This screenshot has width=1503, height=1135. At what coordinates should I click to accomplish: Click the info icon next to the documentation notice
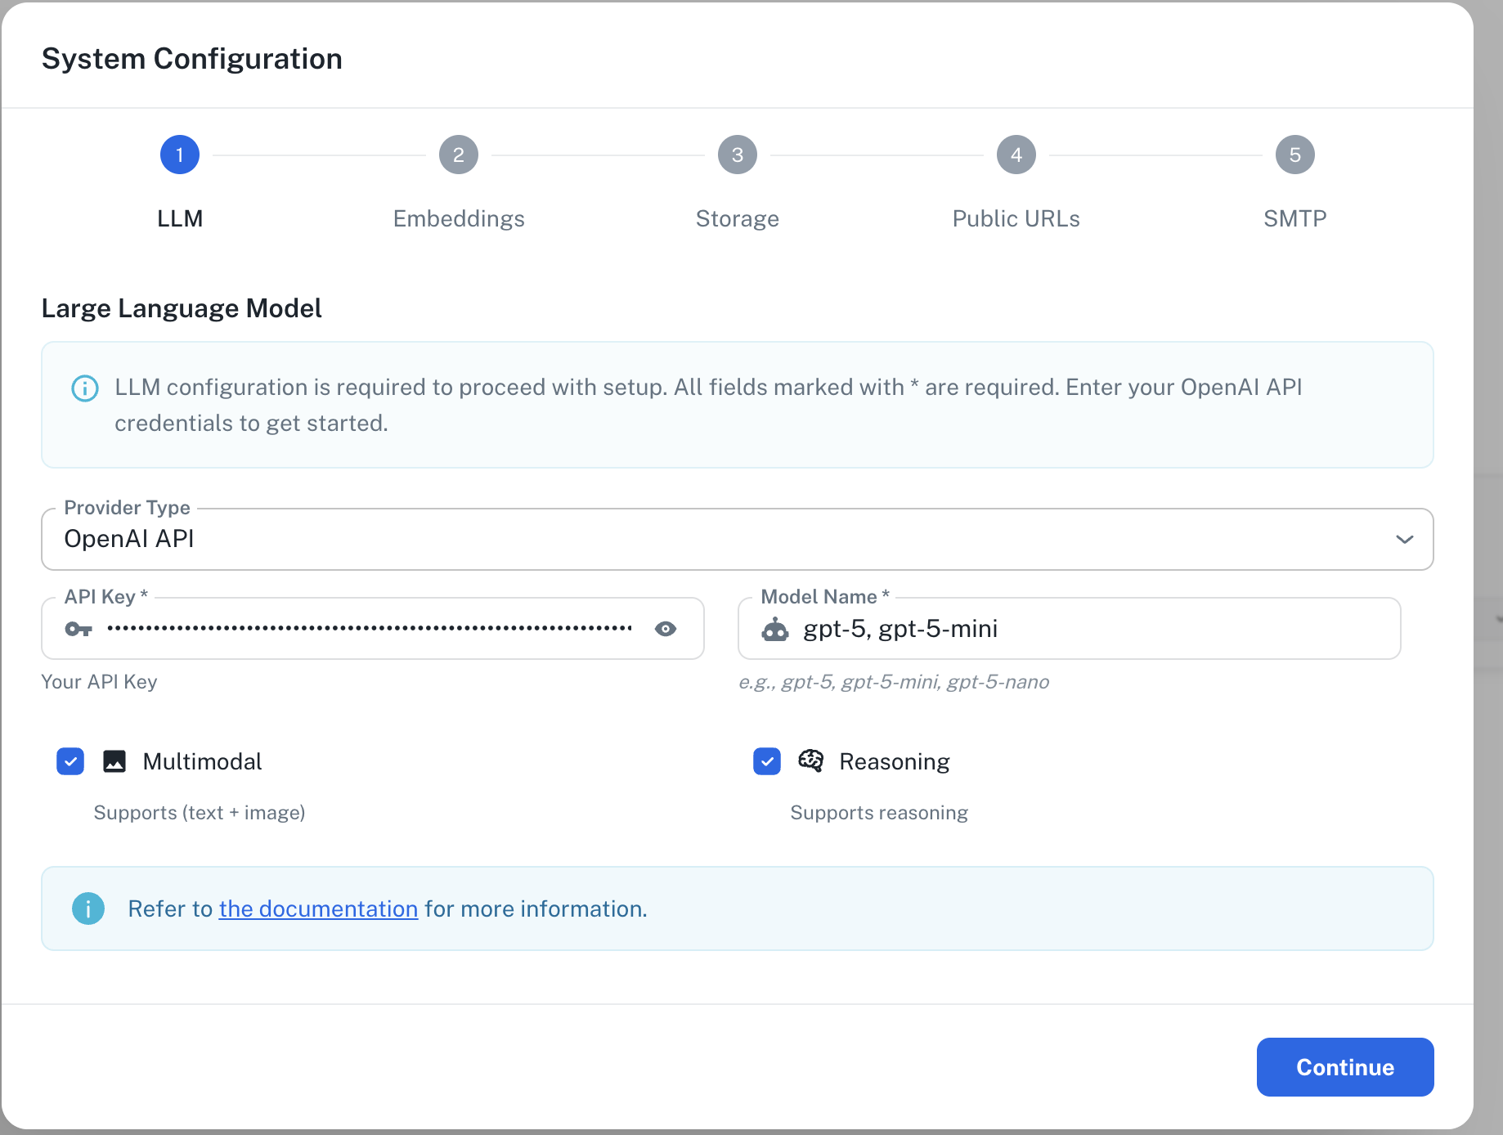88,908
